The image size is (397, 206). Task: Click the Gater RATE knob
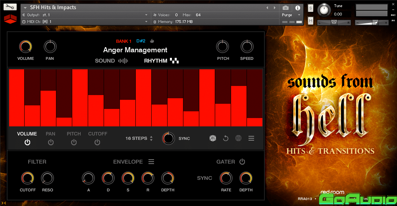(x=226, y=178)
